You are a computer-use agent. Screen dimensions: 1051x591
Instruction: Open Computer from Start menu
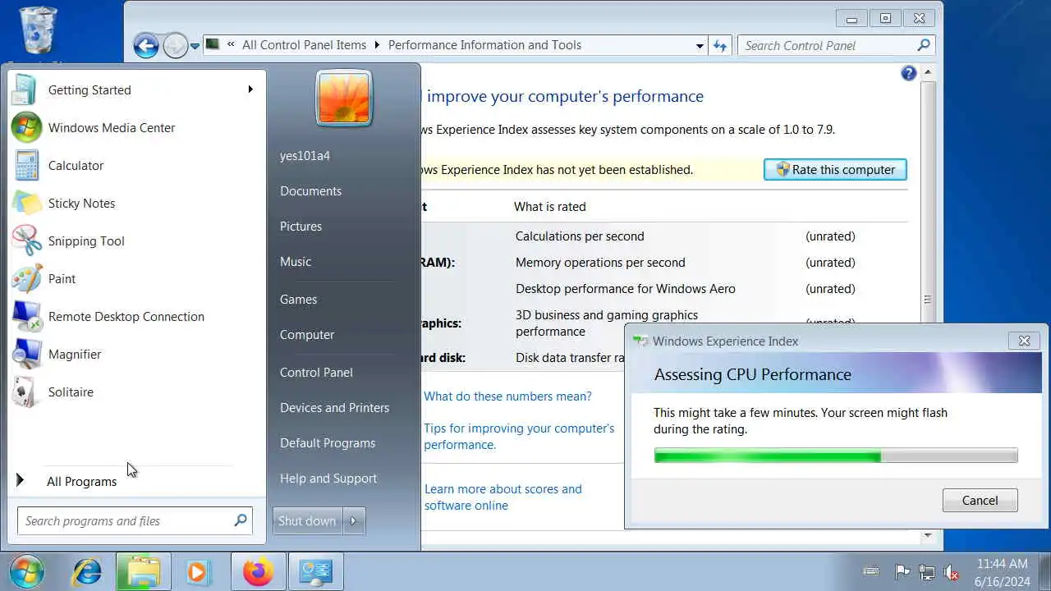[307, 334]
